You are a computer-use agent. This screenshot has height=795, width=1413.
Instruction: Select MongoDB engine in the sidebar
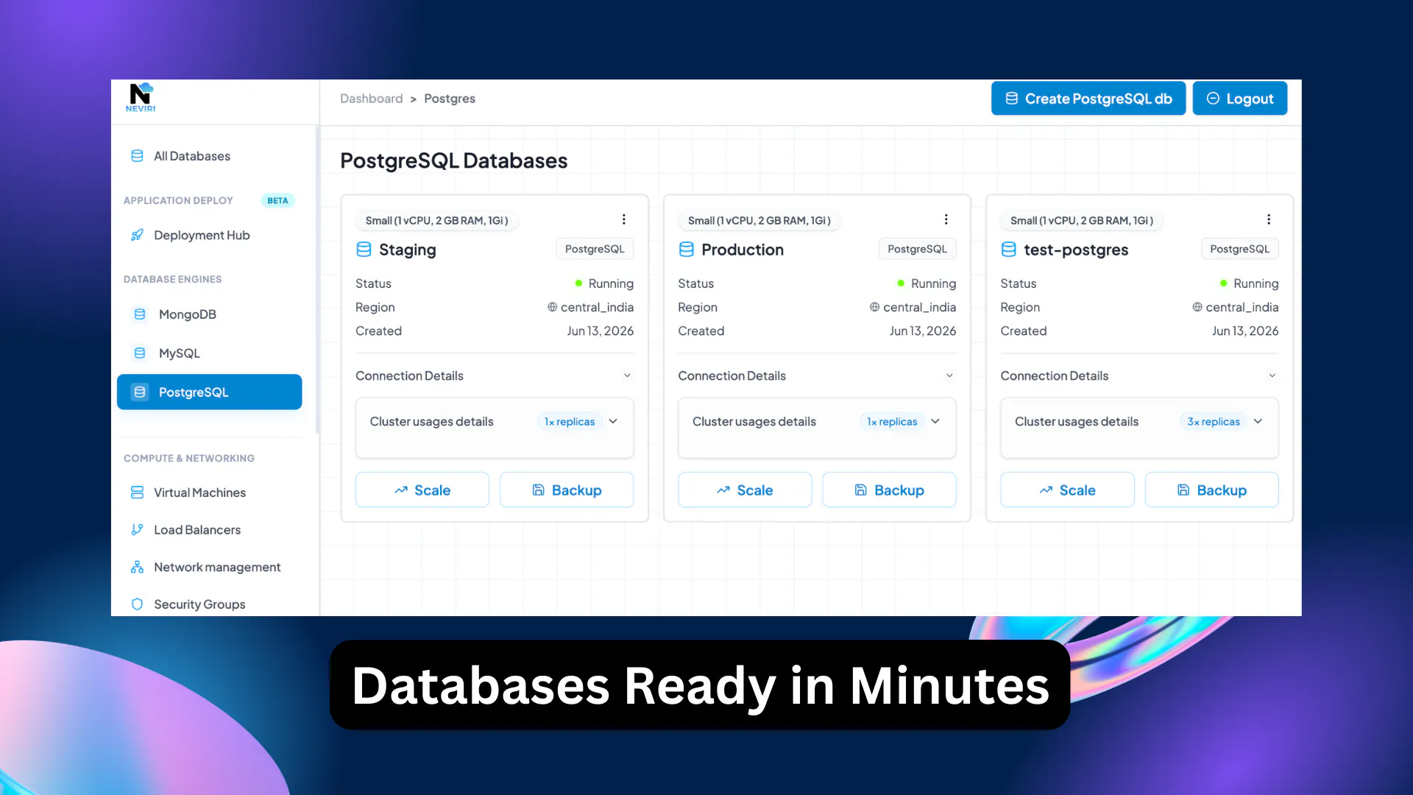[210, 314]
